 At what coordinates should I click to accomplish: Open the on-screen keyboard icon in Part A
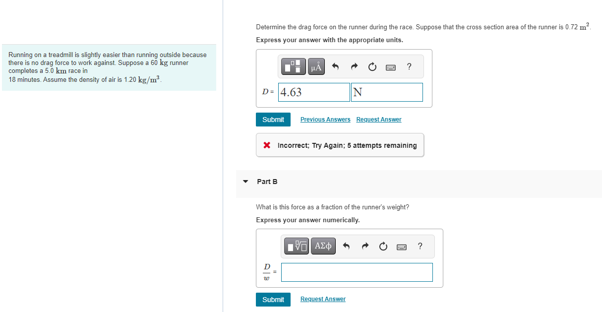(391, 66)
